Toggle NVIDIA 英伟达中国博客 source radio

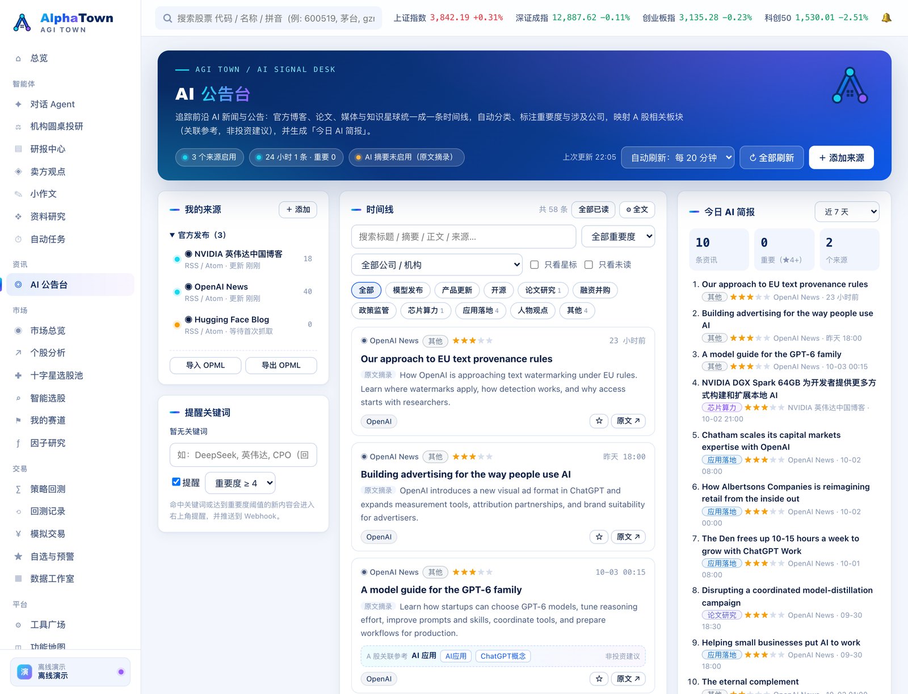click(x=188, y=254)
